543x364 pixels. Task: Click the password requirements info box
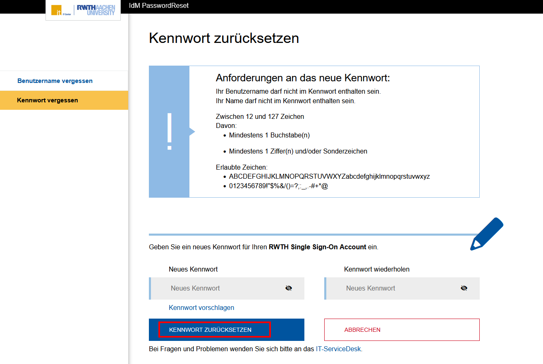pos(314,131)
